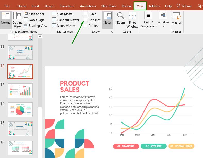The image size is (203, 158).
Task: Open the Notes Master view
Action: tap(64, 25)
